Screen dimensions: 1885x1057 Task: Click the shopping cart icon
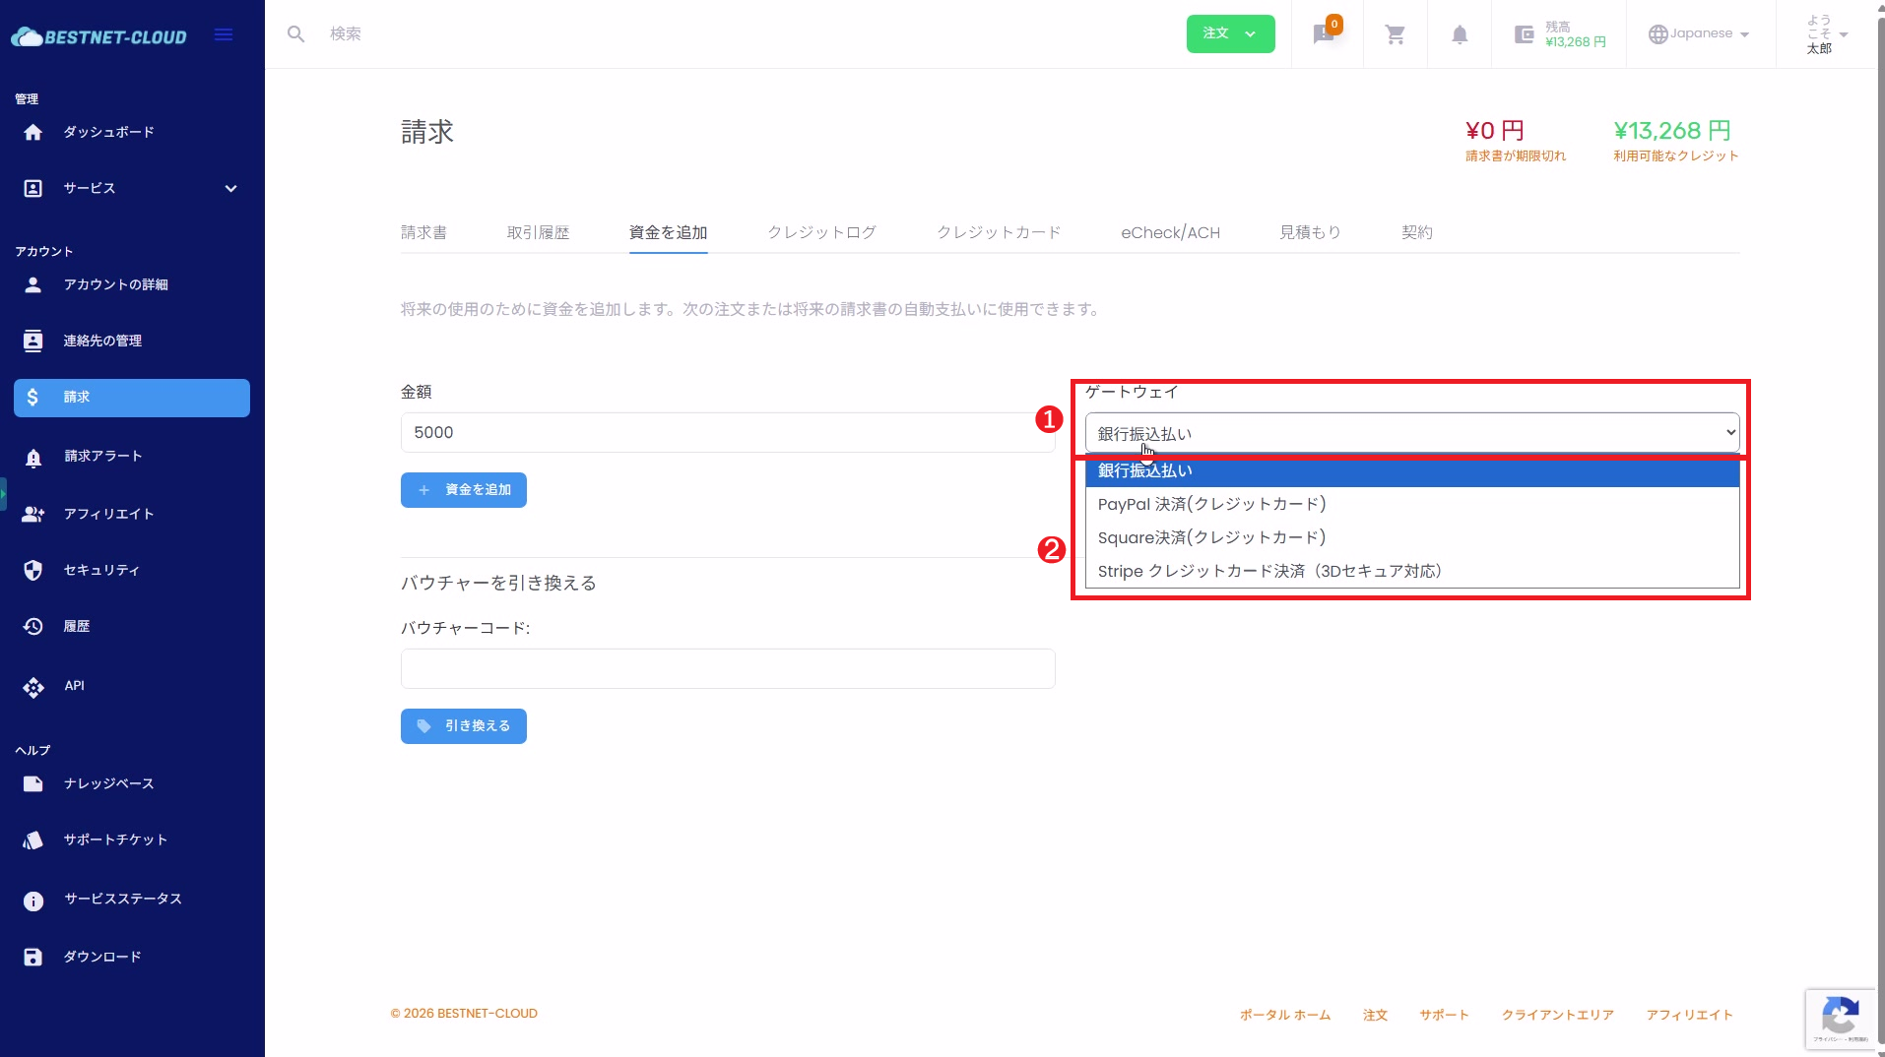point(1395,34)
